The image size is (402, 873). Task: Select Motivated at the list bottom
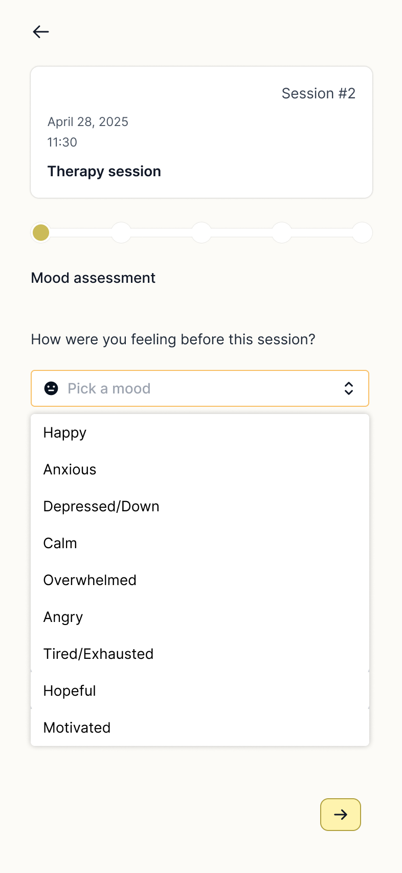coord(77,727)
